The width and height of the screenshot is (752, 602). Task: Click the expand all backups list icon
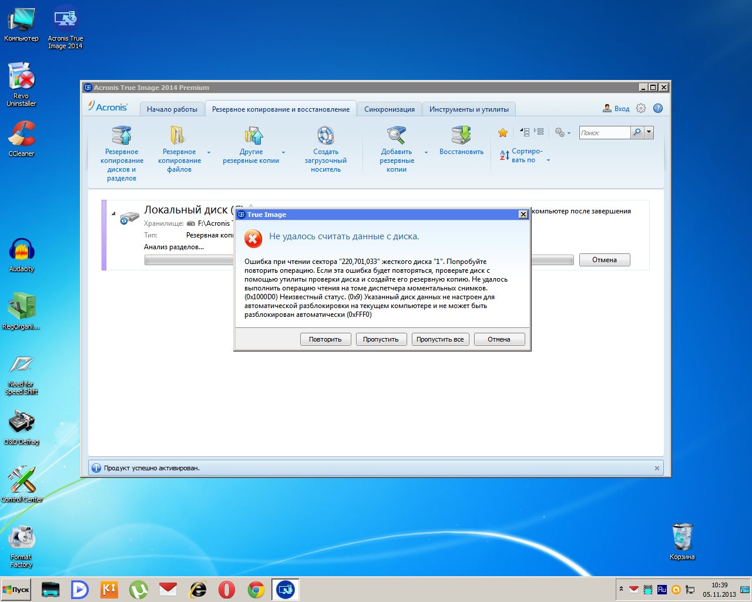(539, 132)
